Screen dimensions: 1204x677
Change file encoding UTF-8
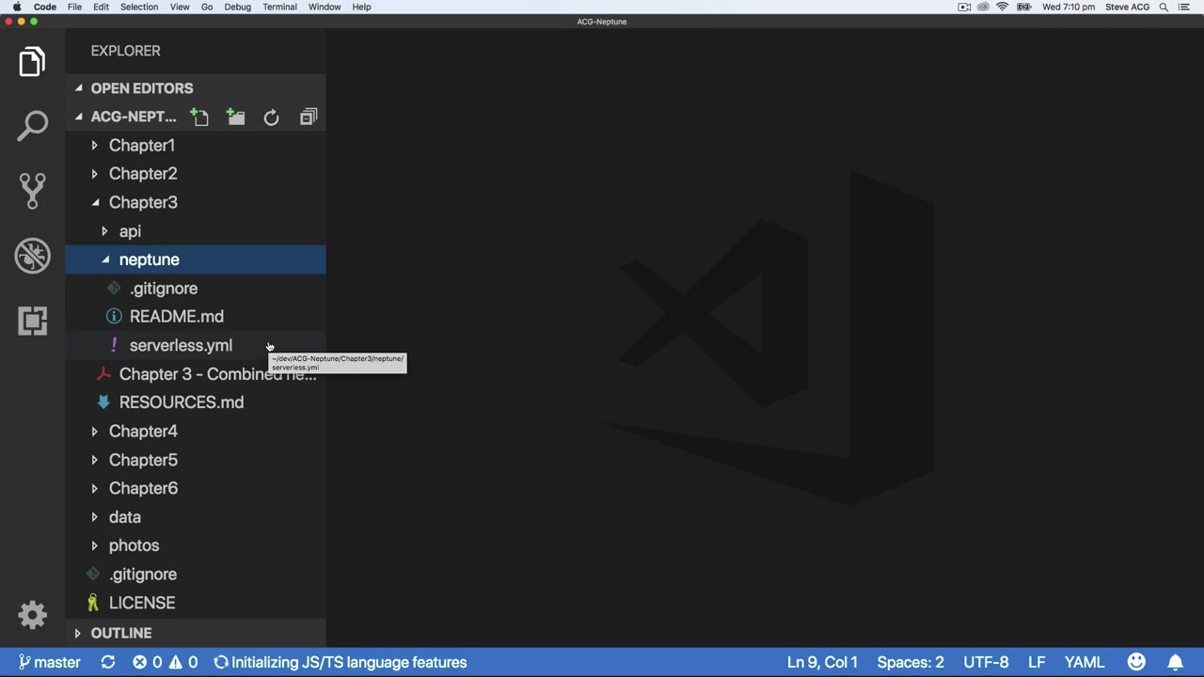(x=986, y=662)
